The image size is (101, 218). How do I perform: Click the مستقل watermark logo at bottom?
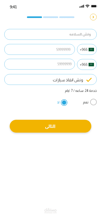coord(51,211)
